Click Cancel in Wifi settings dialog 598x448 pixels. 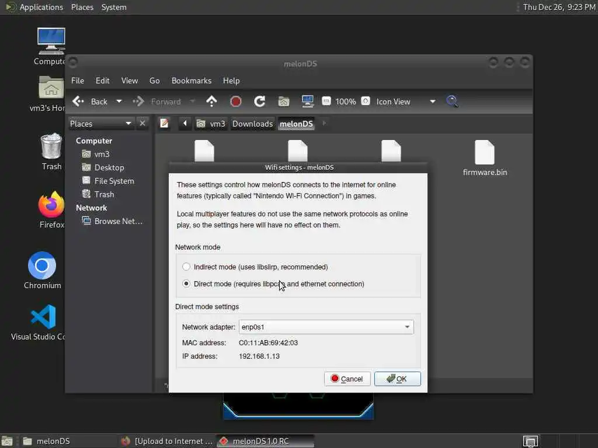click(x=347, y=379)
